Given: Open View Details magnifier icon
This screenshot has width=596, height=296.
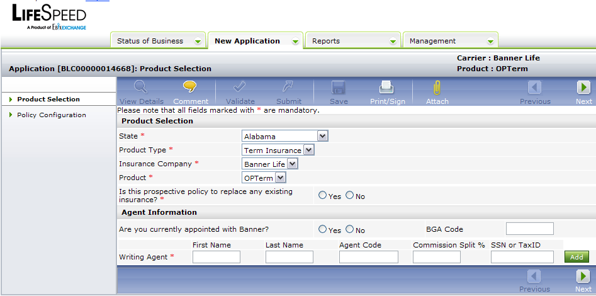Looking at the screenshot, I should pyautogui.click(x=140, y=88).
